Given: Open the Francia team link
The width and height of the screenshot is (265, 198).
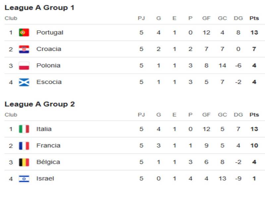Looking at the screenshot, I should [48, 146].
